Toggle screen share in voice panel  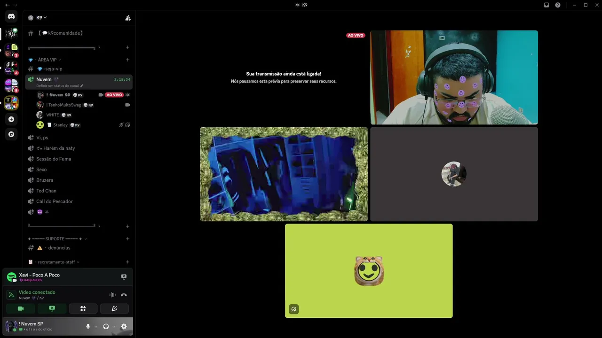tap(52, 308)
